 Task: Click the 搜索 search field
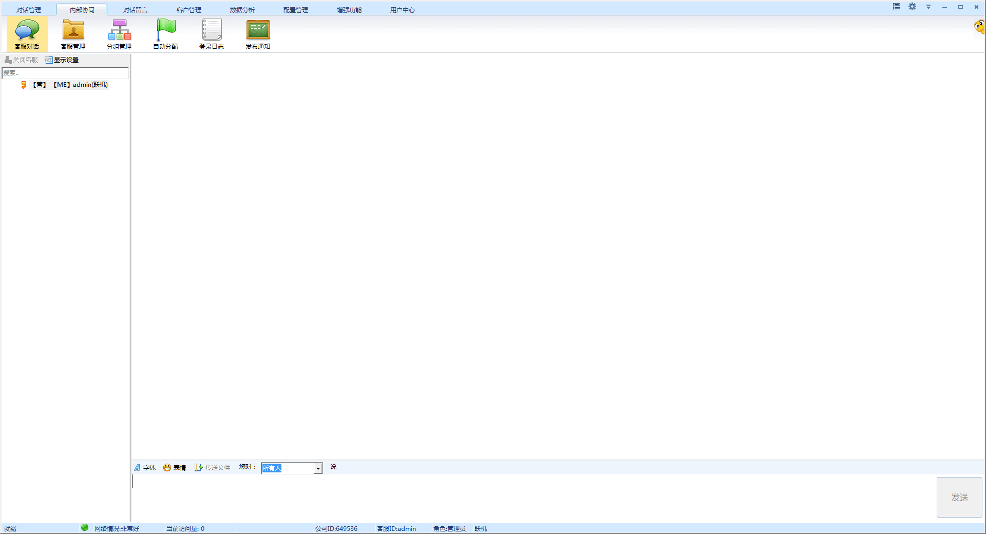pos(65,73)
